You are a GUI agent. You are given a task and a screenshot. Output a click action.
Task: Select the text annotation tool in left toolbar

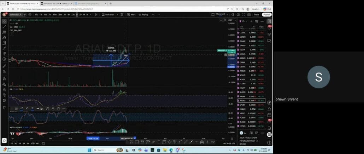[x=4, y=53]
